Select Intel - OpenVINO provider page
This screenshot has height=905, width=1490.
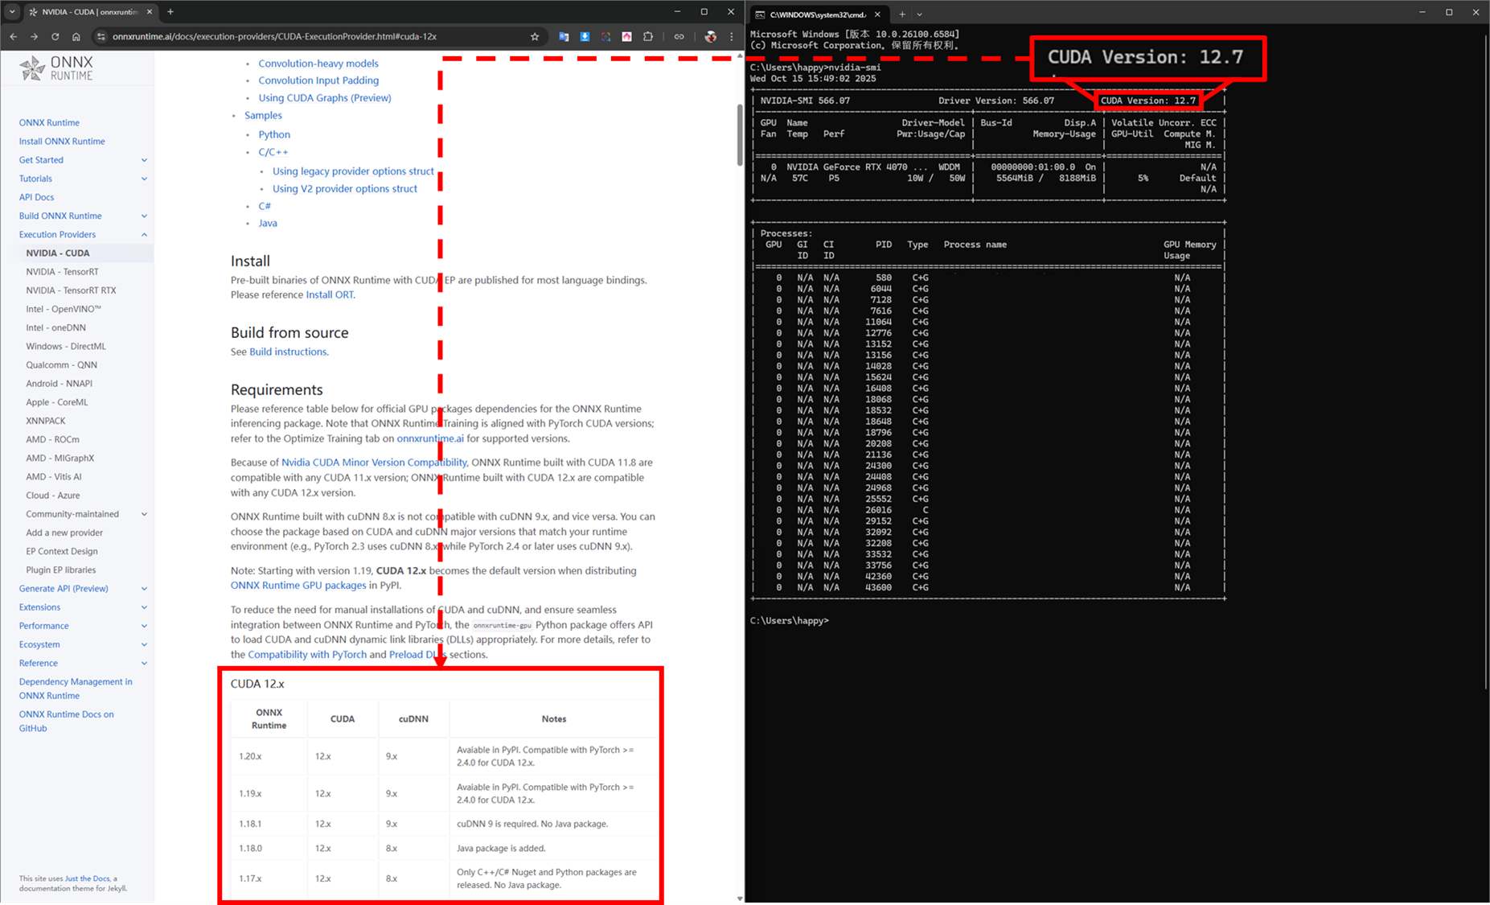pyautogui.click(x=64, y=309)
